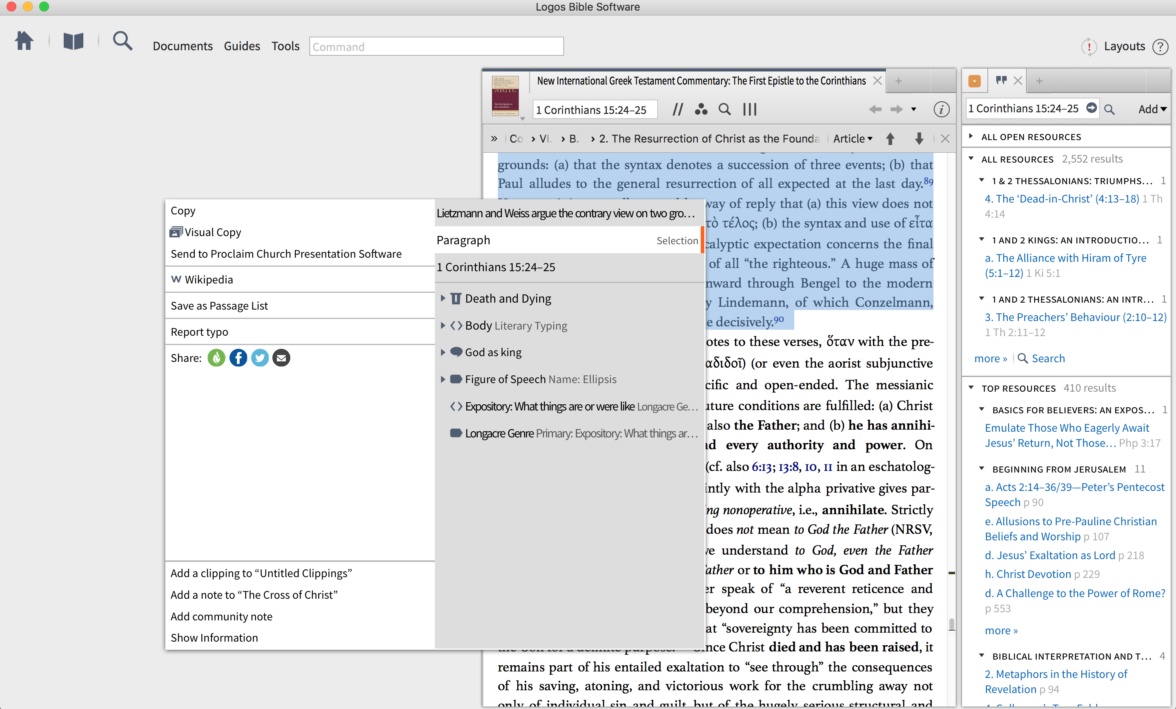
Task: Choose Visual Copy from context menu
Action: coord(212,232)
